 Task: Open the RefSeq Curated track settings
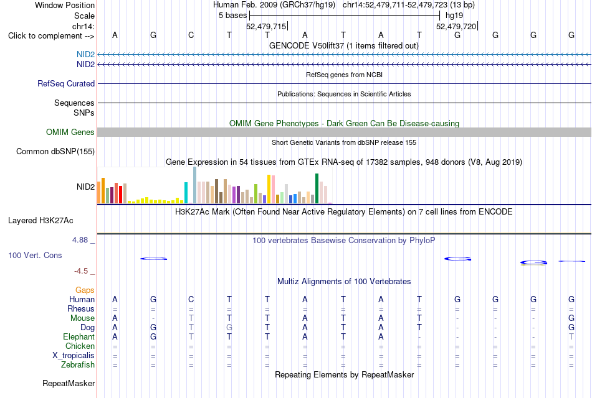[x=65, y=84]
